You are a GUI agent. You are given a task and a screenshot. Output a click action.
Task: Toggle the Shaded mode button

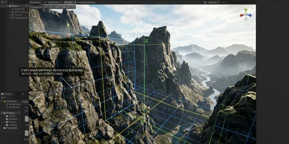(x=68, y=2)
